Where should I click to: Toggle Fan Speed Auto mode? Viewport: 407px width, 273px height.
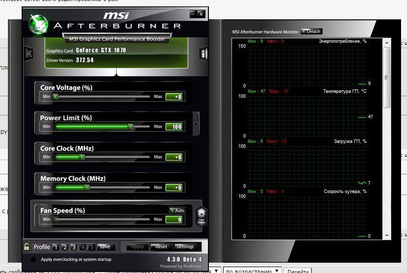tap(177, 210)
